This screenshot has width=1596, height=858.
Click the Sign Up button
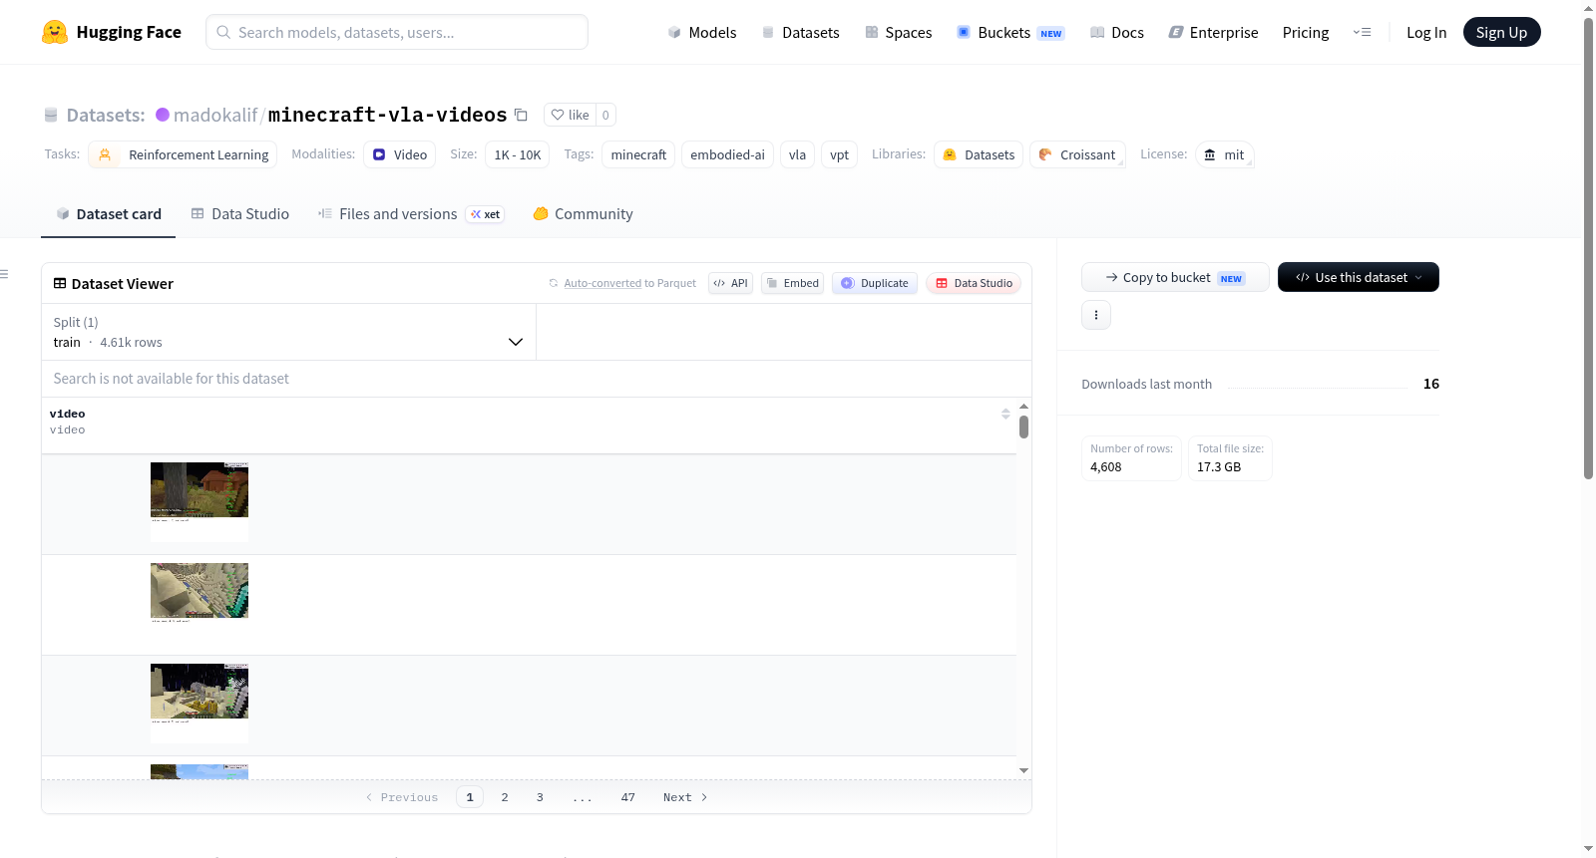click(1502, 32)
